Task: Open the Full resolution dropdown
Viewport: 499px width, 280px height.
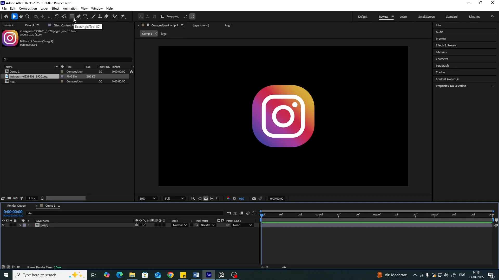Action: [174, 199]
